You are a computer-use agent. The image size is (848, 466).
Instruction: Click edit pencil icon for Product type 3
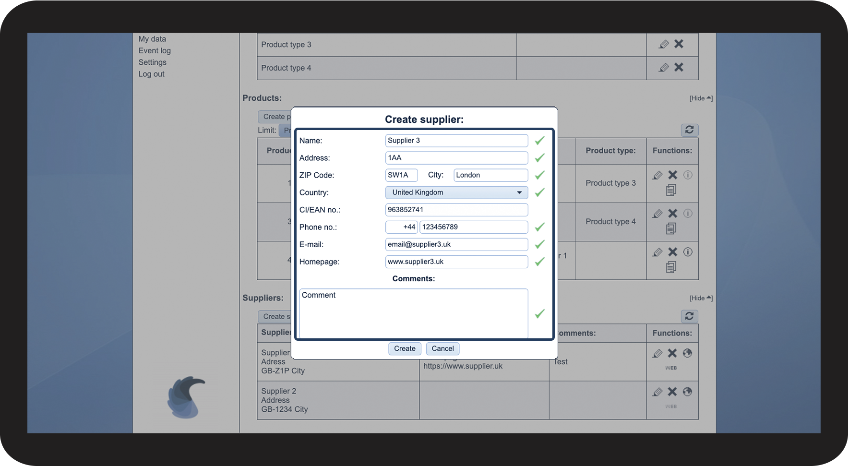(664, 44)
